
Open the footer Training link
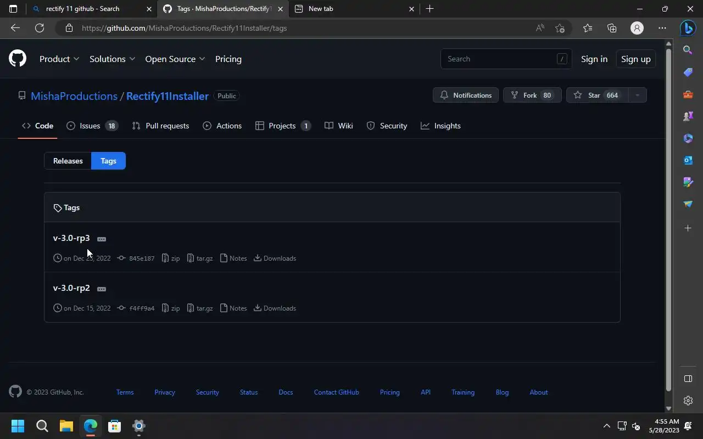463,392
